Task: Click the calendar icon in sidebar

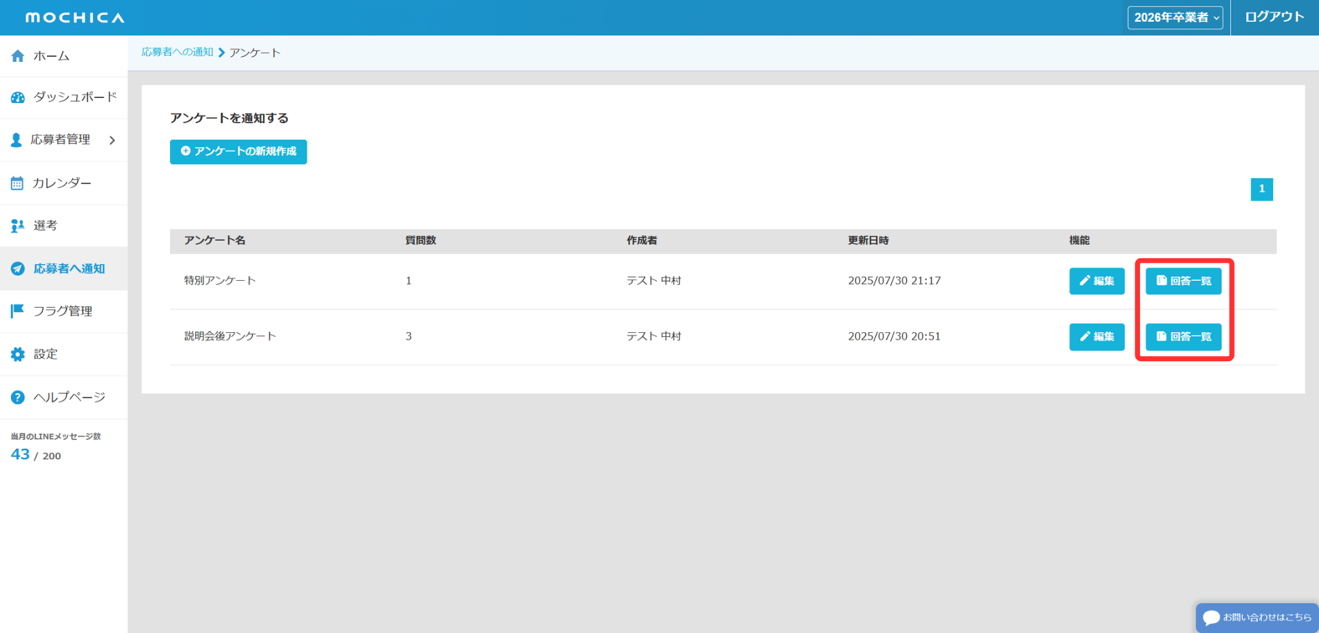Action: pos(17,184)
